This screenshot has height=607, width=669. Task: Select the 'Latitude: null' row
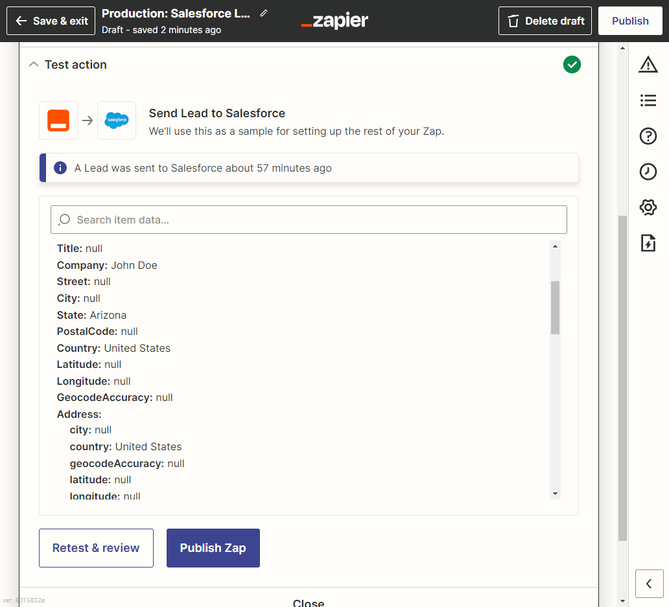point(89,365)
